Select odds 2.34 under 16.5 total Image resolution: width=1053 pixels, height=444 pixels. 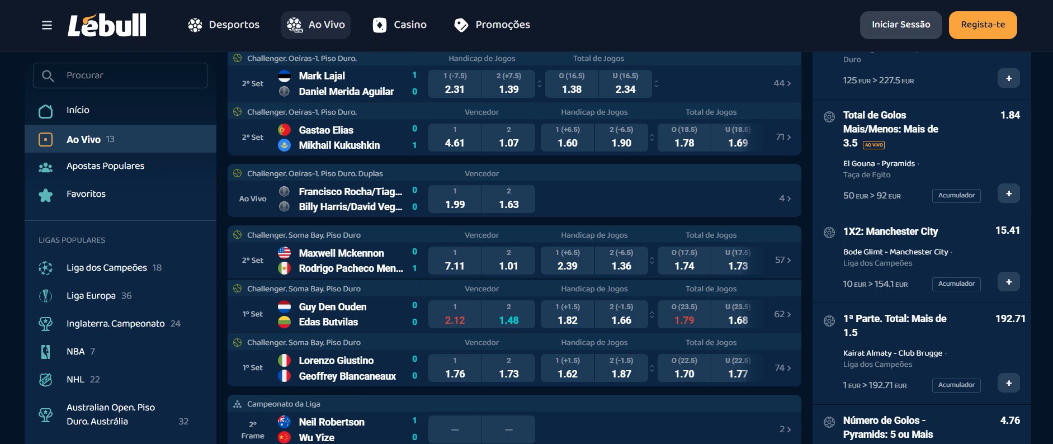tap(625, 83)
